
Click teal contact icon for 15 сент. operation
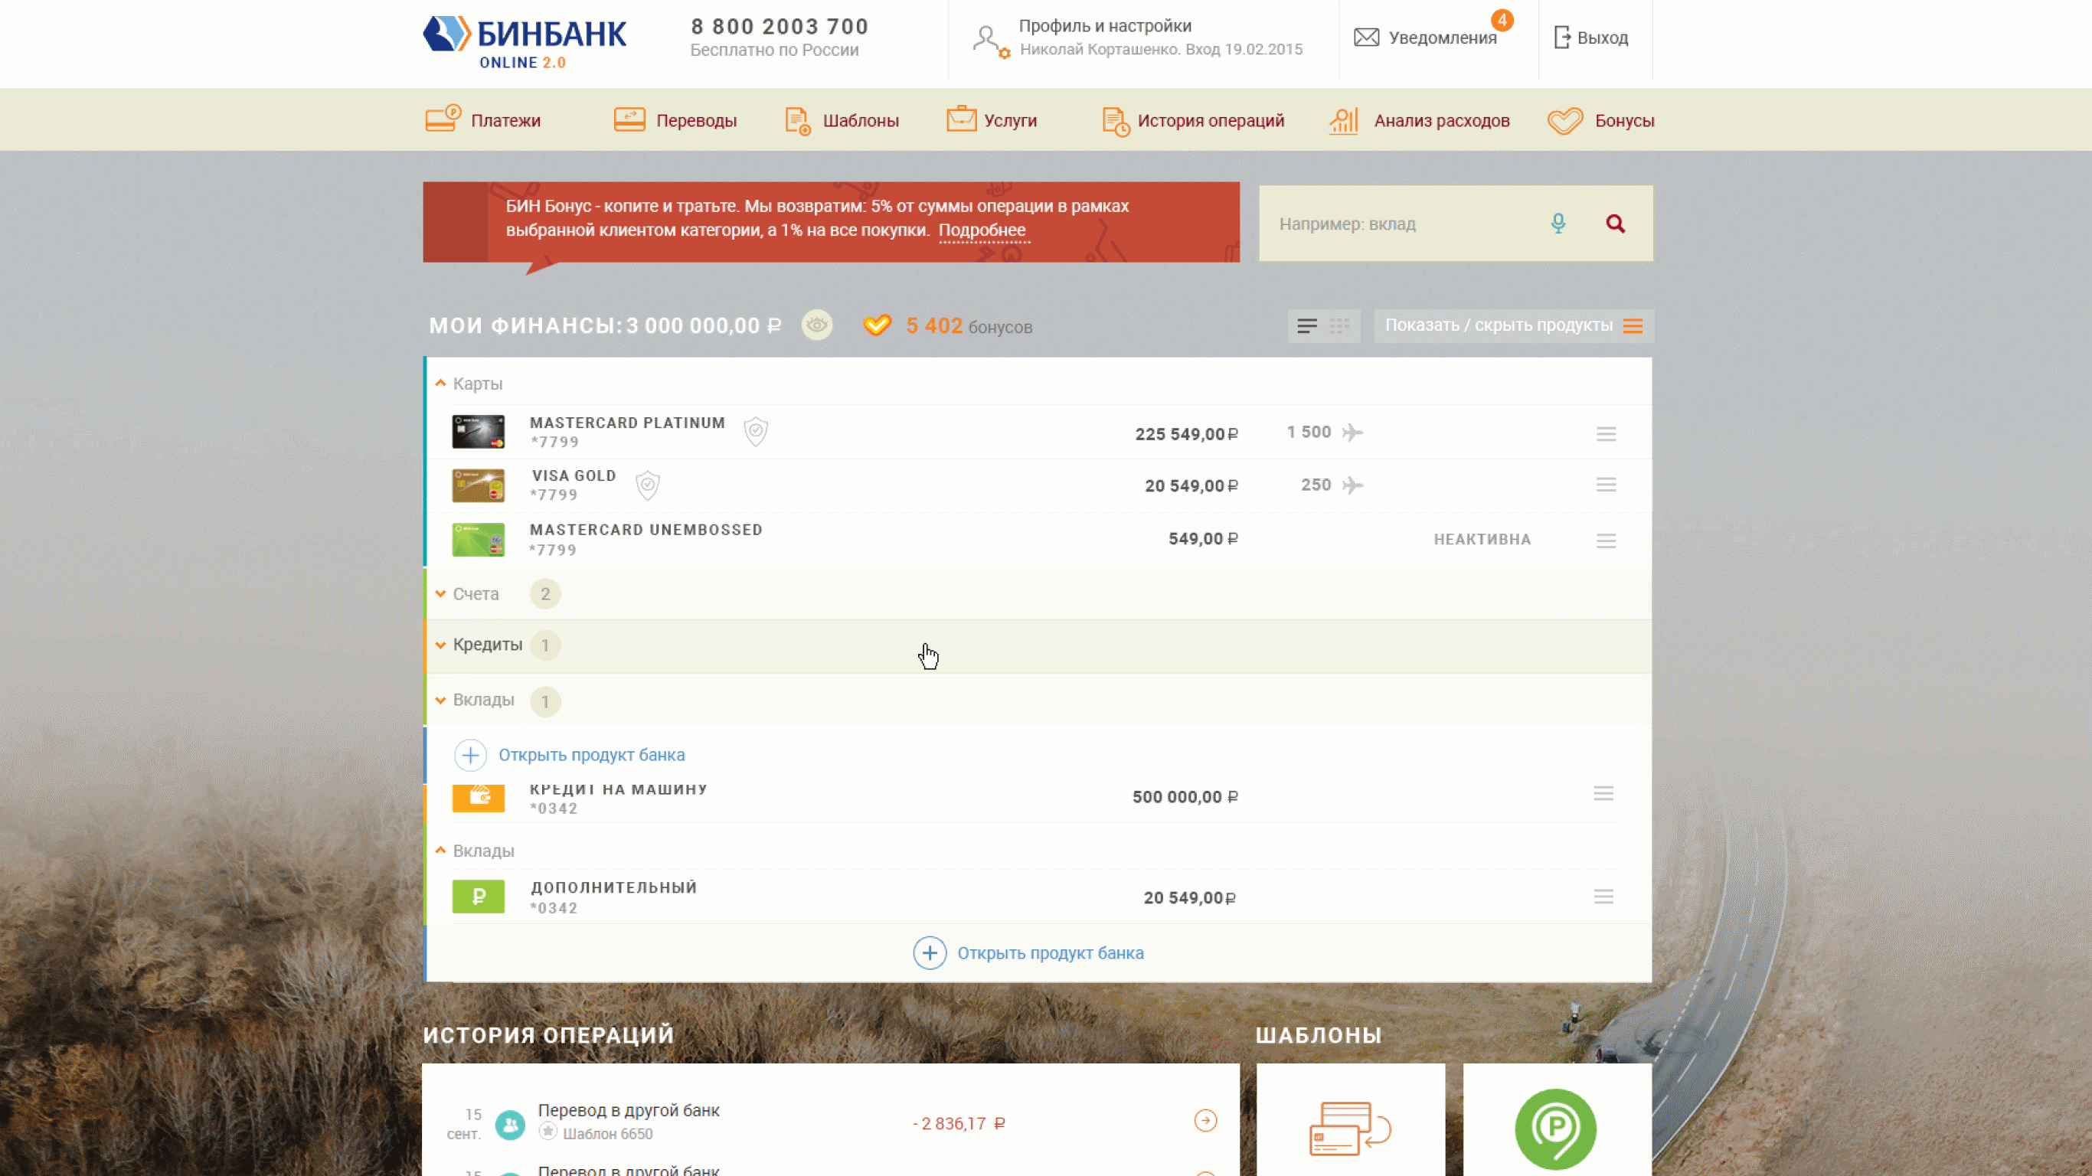(x=510, y=1125)
